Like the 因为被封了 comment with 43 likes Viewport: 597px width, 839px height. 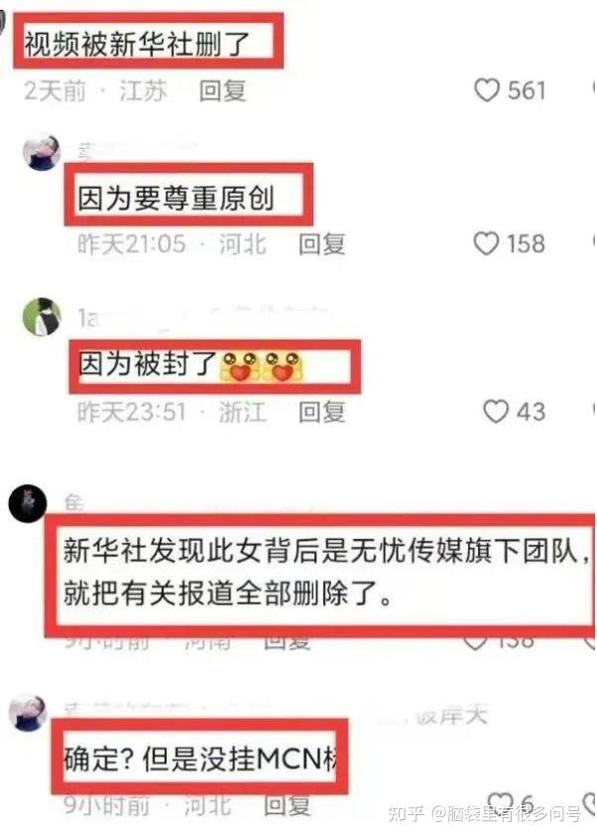496,411
